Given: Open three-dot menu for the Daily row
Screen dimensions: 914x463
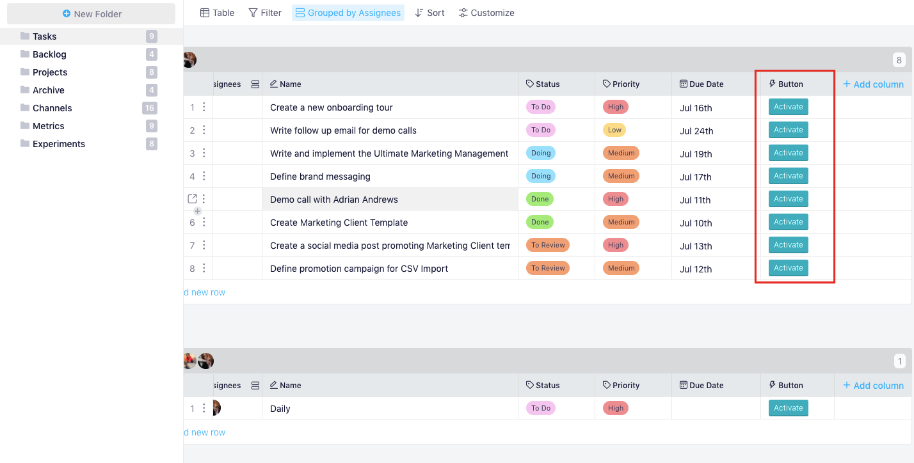Looking at the screenshot, I should [x=204, y=408].
